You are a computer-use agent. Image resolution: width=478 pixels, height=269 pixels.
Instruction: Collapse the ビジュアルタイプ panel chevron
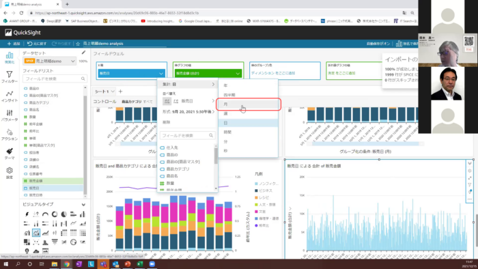pyautogui.click(x=83, y=204)
